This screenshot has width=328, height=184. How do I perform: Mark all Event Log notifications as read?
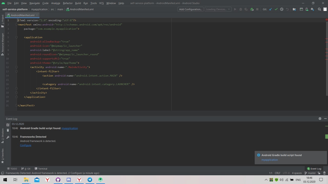click(x=8, y=125)
